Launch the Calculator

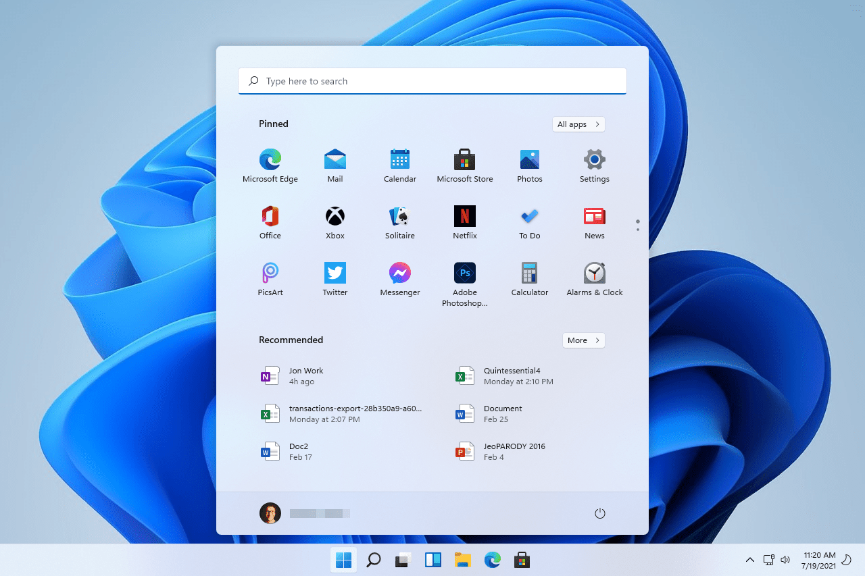[x=530, y=280]
